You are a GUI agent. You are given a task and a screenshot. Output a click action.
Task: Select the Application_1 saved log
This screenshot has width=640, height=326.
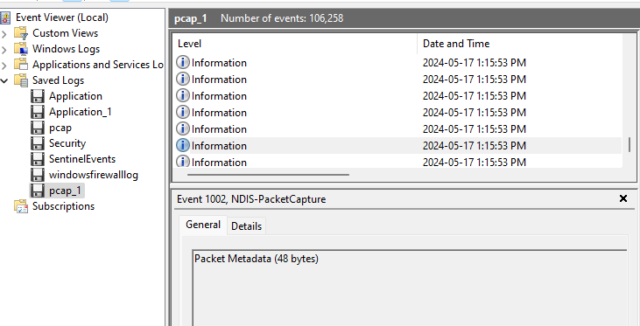coord(81,112)
